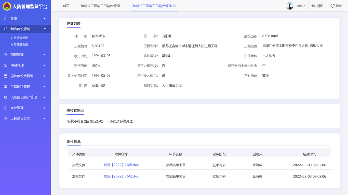Expand the 审计管理 menu arrow

45,108
